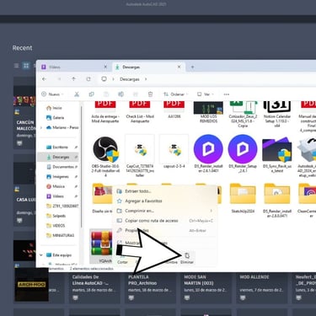Click Eliminar in the context menu
The height and width of the screenshot is (316, 316).
(x=187, y=258)
